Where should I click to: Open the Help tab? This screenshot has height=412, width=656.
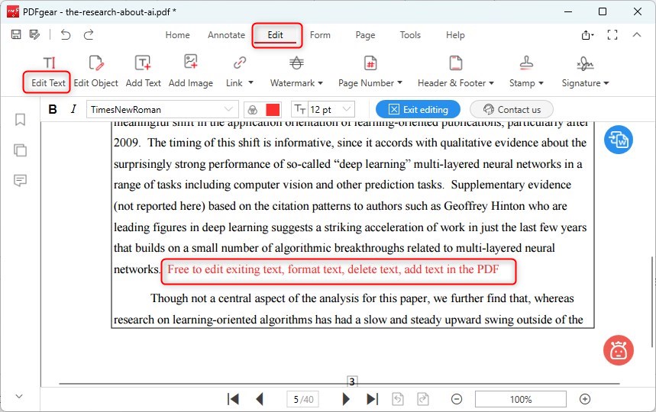tap(455, 35)
